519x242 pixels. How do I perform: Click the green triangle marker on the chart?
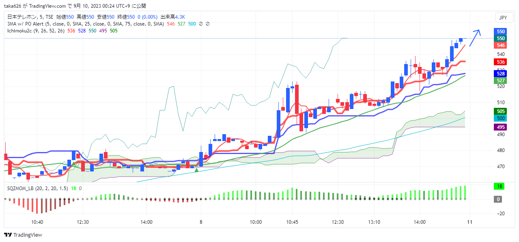click(196, 170)
